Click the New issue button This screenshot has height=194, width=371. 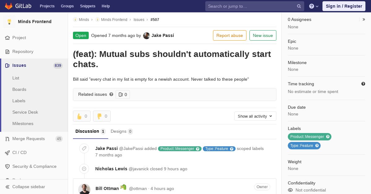[263, 35]
